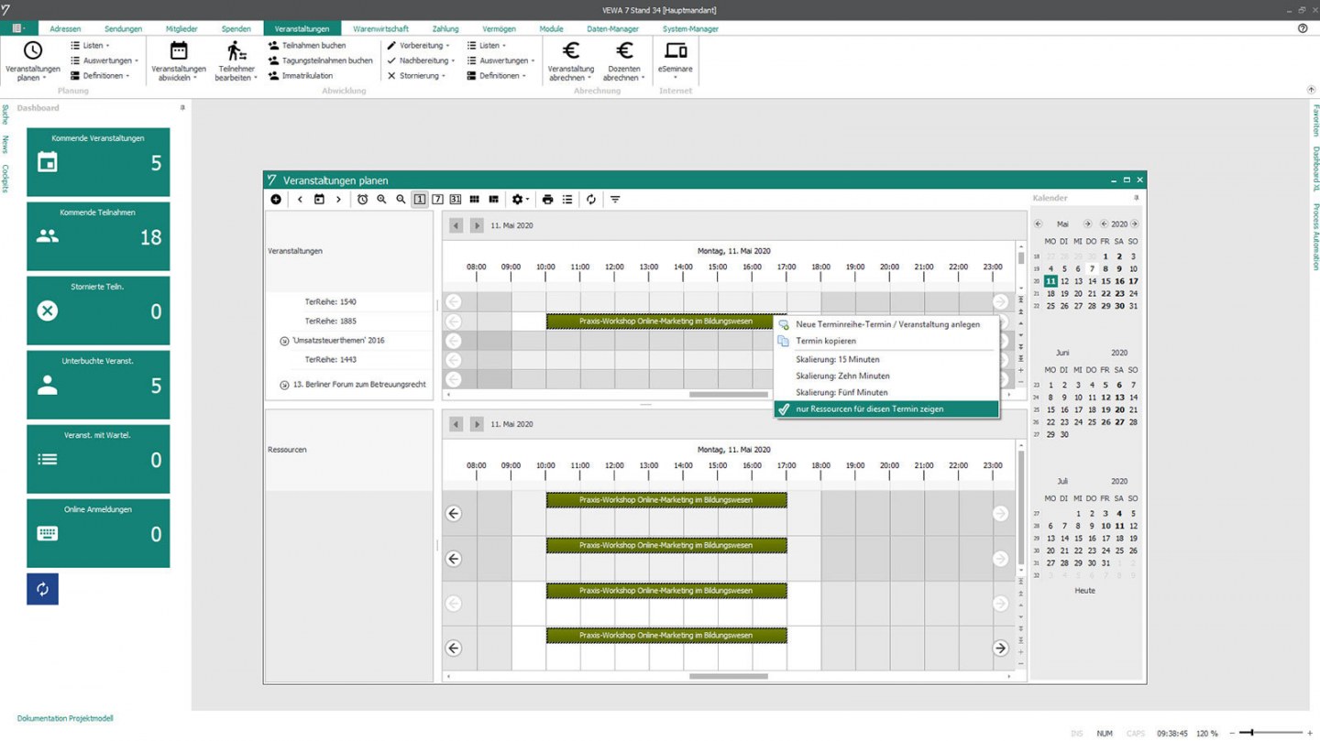
Task: Open Veranstaltung abrechnen dropdown
Action: coord(571,61)
